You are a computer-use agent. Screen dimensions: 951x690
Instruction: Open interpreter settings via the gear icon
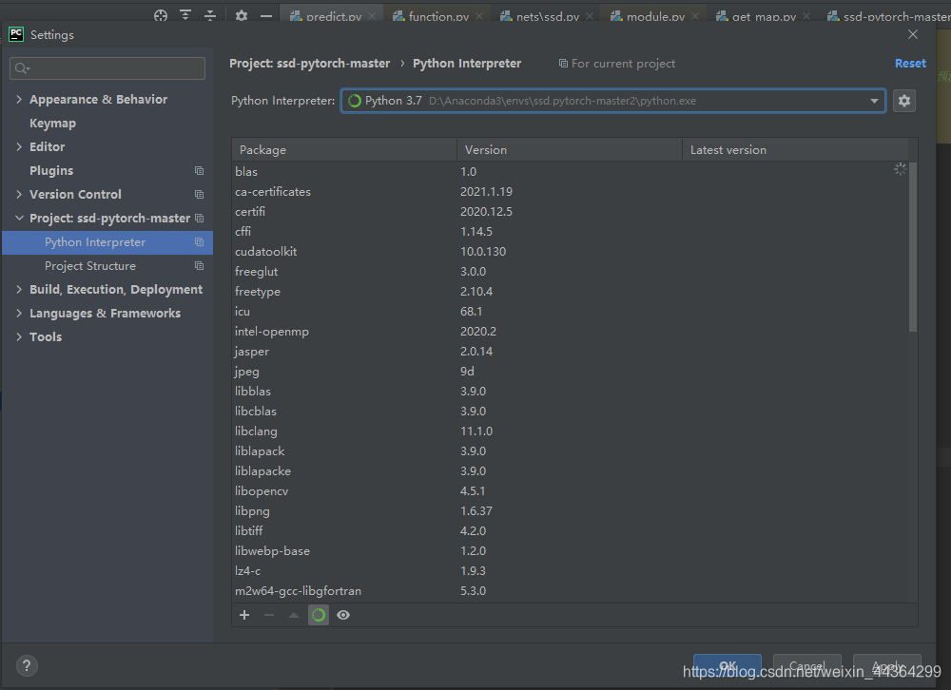pyautogui.click(x=903, y=100)
